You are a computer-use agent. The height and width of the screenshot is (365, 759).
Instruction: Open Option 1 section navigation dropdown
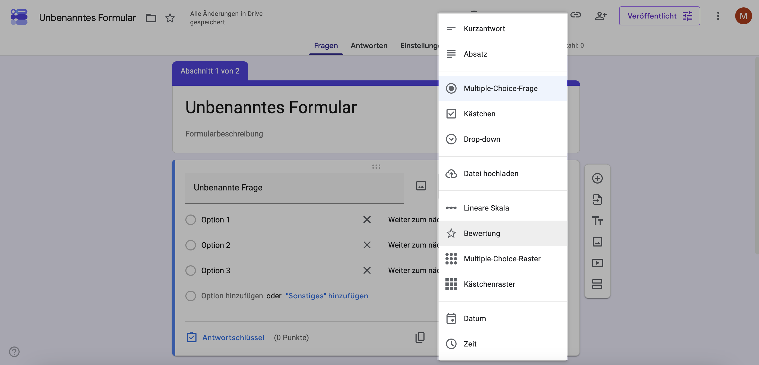tap(413, 220)
